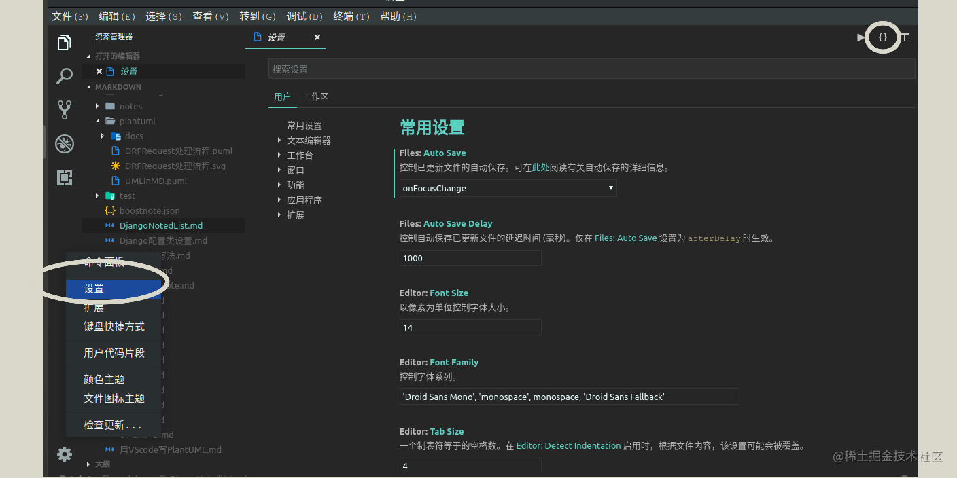Viewport: 957px width, 478px height.
Task: Open the 终端(T) menu
Action: pos(351,16)
